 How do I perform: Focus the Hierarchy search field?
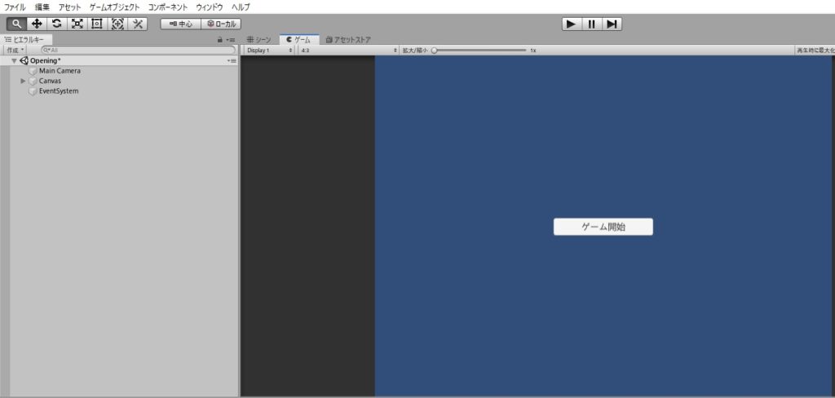pyautogui.click(x=139, y=50)
